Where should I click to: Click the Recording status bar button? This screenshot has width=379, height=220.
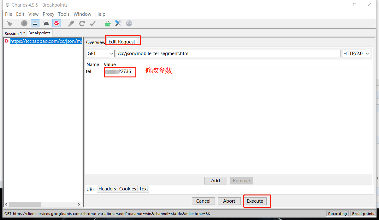[x=337, y=214]
